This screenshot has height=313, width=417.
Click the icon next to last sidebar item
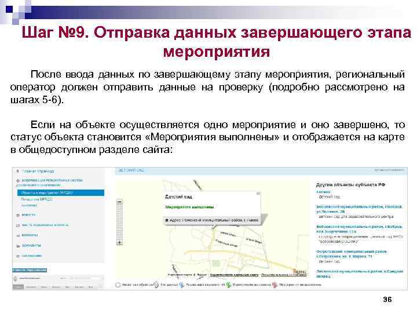click(18, 256)
